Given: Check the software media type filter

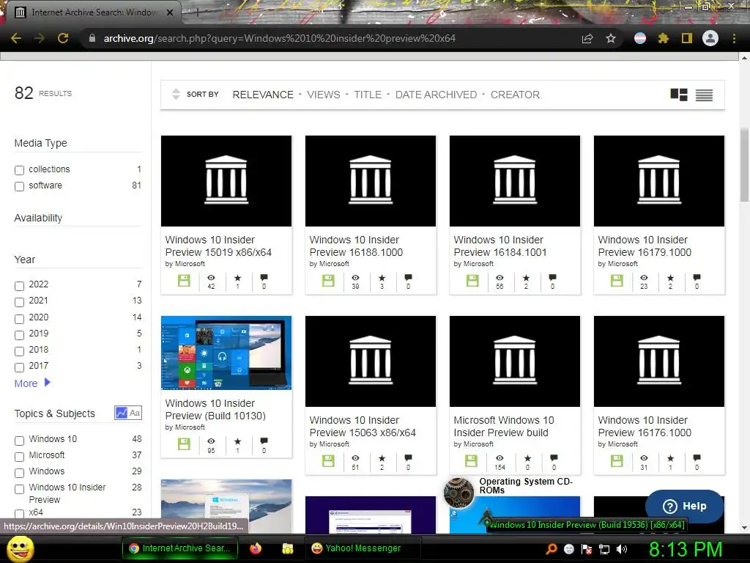Looking at the screenshot, I should 19,186.
